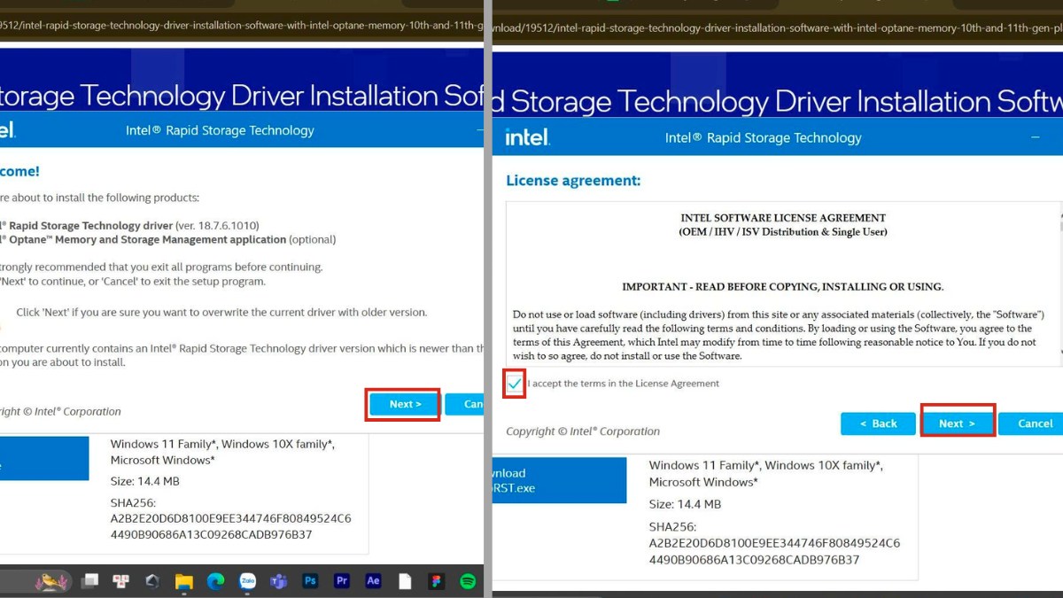
Task: Open Microsoft Teams from the taskbar
Action: tap(278, 581)
